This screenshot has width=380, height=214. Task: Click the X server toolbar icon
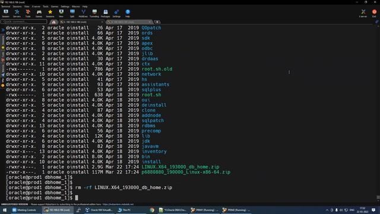coord(363,13)
